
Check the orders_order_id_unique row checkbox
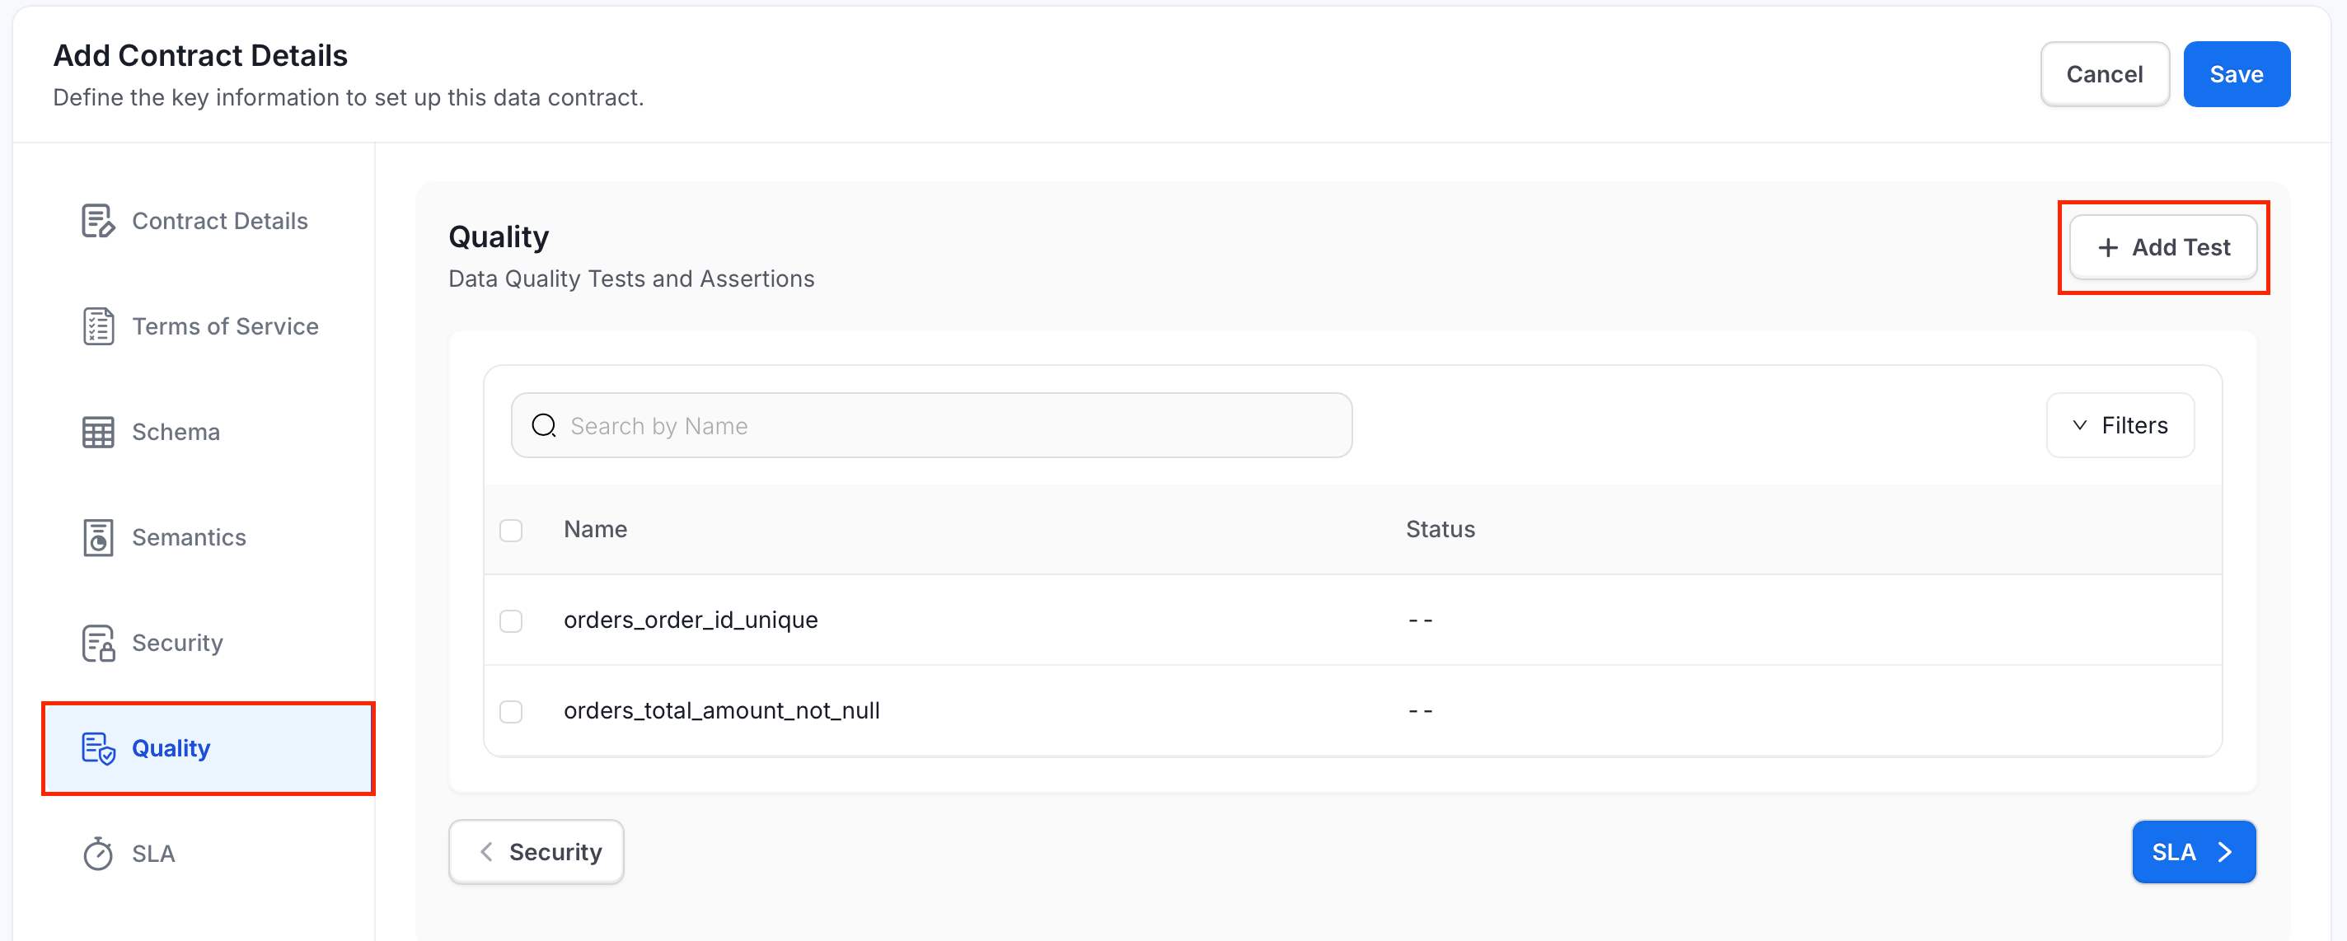pyautogui.click(x=511, y=620)
